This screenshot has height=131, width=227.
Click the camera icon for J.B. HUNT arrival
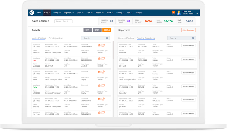point(99,58)
